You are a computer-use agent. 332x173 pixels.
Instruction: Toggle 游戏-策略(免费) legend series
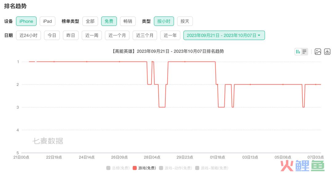[212, 168]
